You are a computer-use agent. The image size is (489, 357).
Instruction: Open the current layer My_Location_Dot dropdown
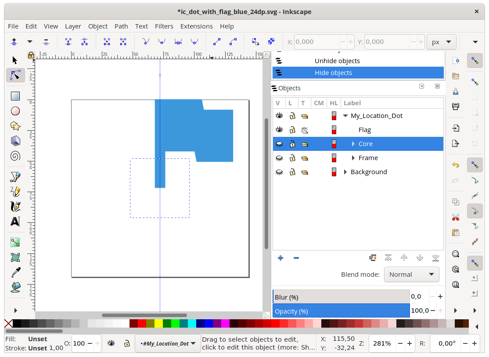[x=168, y=343]
